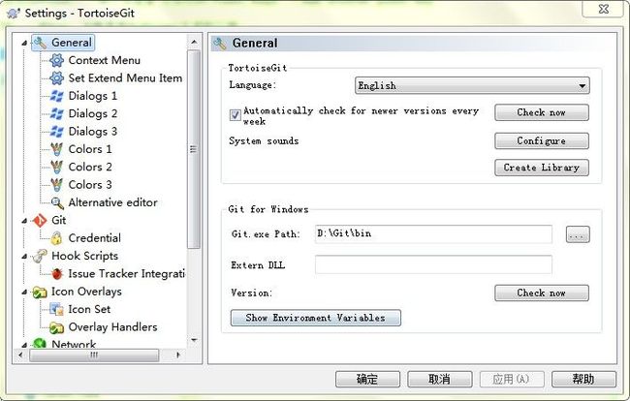Select Dialogs 1 settings page

(93, 96)
